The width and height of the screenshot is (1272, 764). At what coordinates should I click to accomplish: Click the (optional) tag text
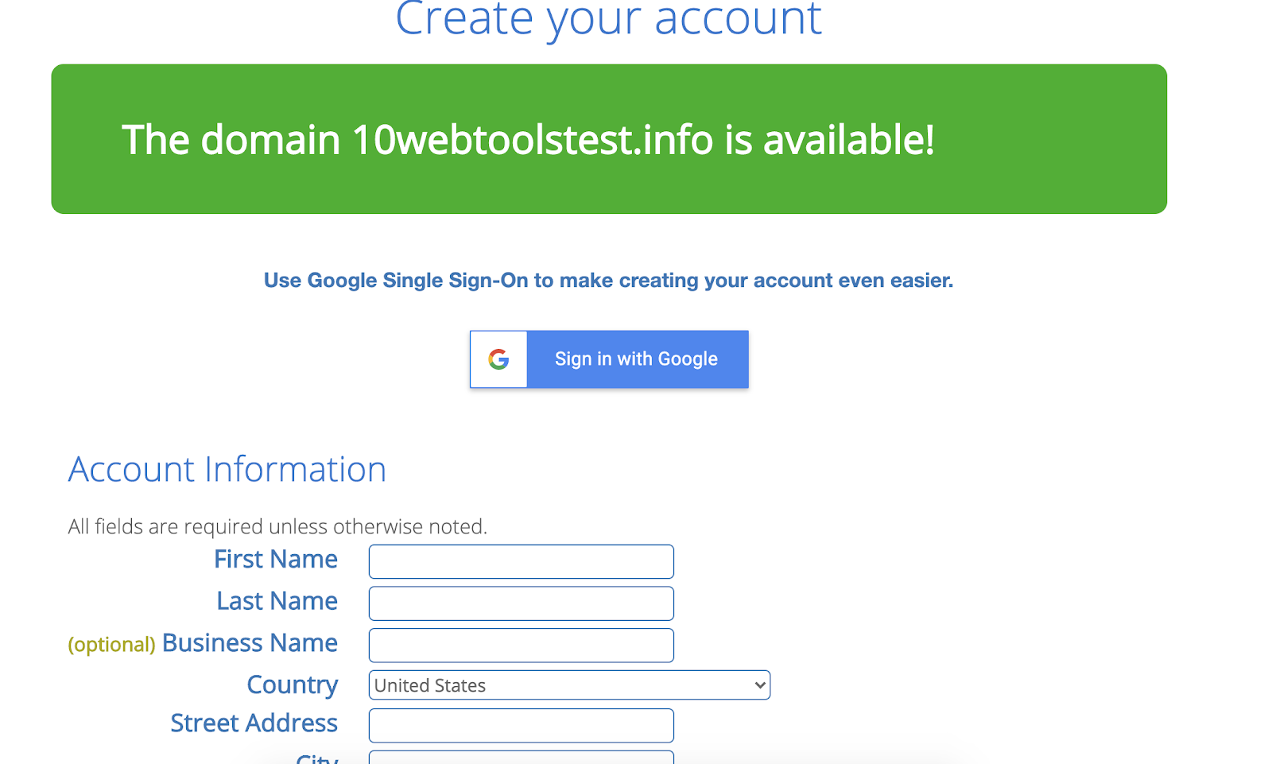pos(112,645)
